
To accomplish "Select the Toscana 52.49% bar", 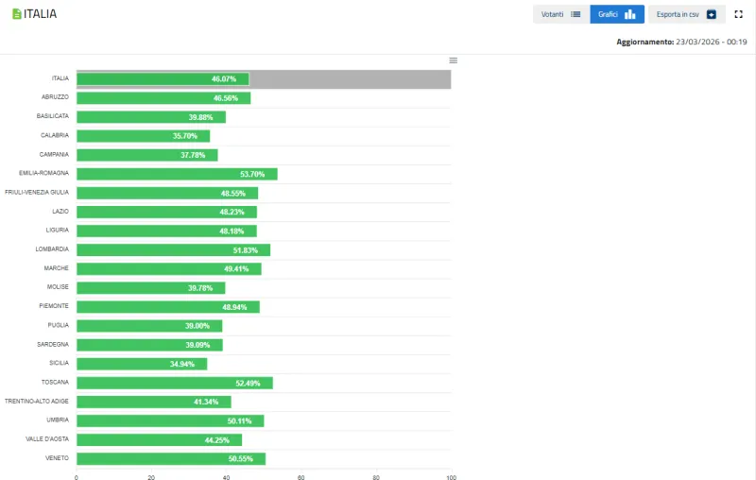I will pos(175,383).
